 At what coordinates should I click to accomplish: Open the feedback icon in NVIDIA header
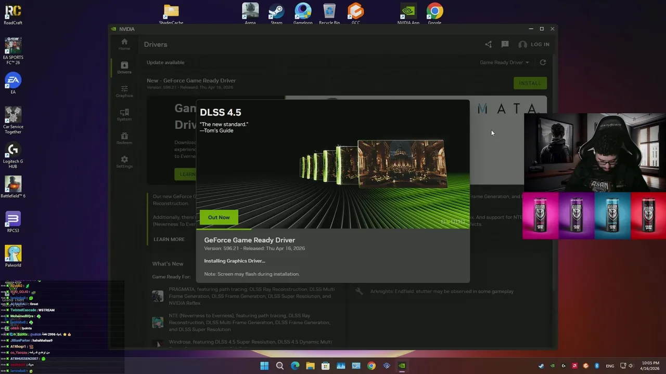505,44
